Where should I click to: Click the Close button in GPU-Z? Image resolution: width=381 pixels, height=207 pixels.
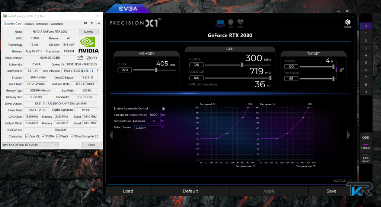tap(92, 145)
